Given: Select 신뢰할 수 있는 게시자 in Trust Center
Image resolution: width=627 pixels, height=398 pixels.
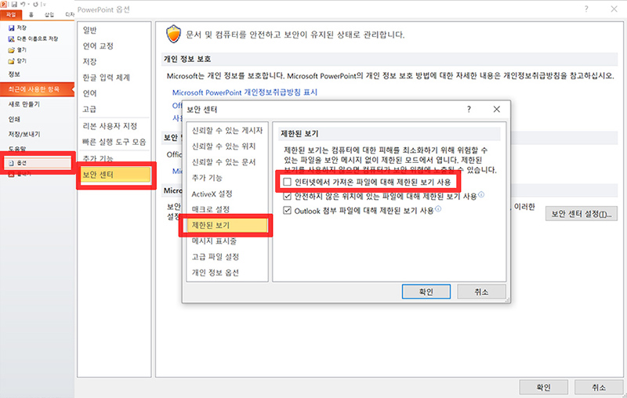Looking at the screenshot, I should pos(227,131).
